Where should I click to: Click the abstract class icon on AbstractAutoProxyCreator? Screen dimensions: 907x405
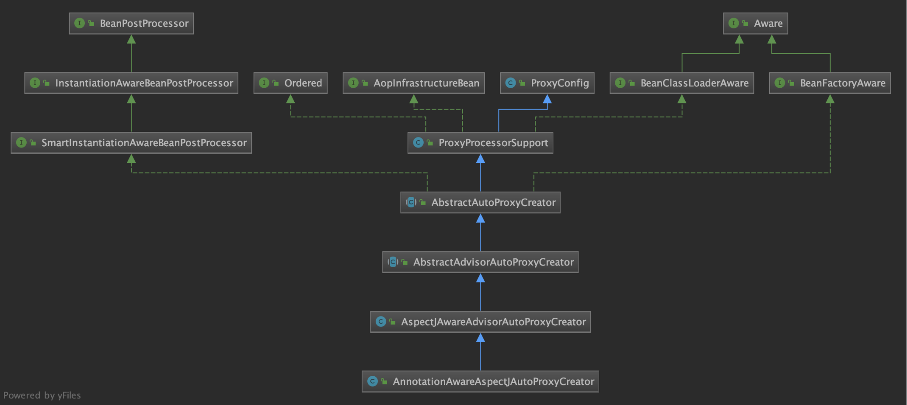411,202
